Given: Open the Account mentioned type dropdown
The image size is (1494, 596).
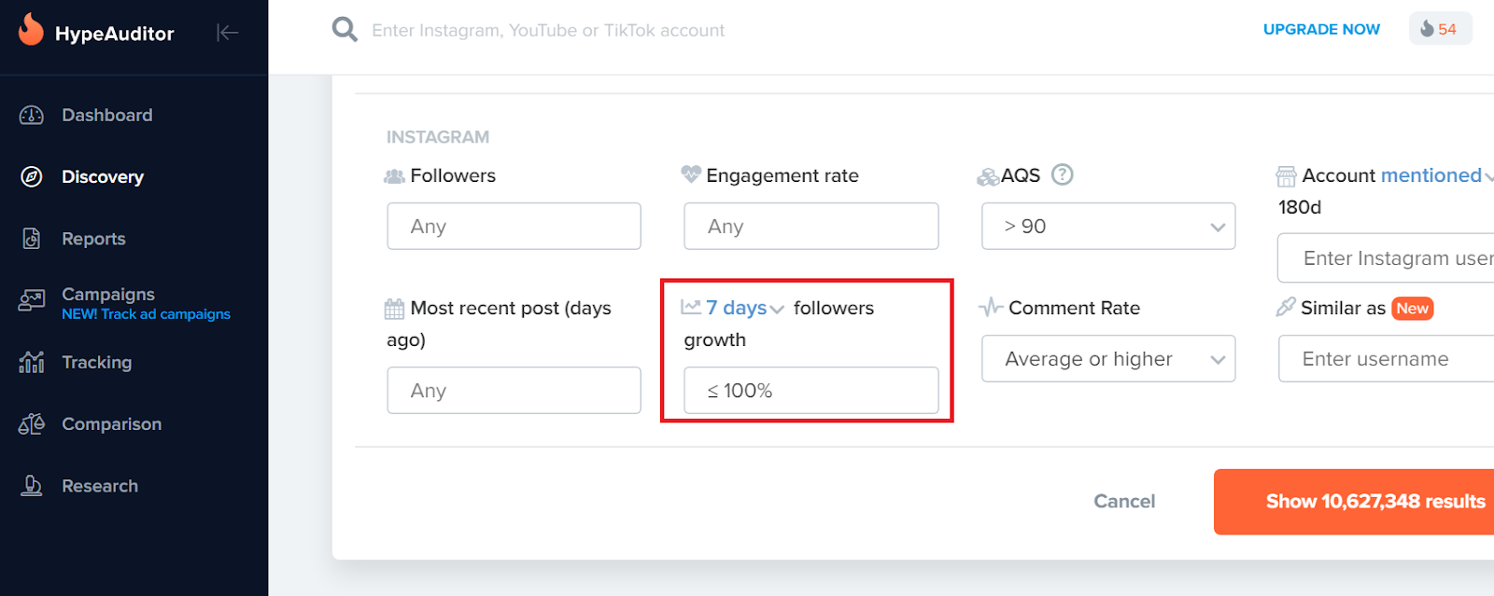Looking at the screenshot, I should [1434, 175].
